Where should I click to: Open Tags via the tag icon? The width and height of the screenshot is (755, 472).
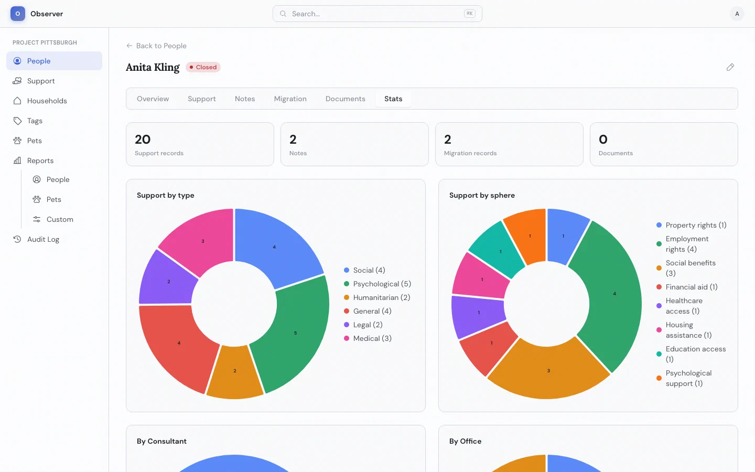click(x=17, y=121)
